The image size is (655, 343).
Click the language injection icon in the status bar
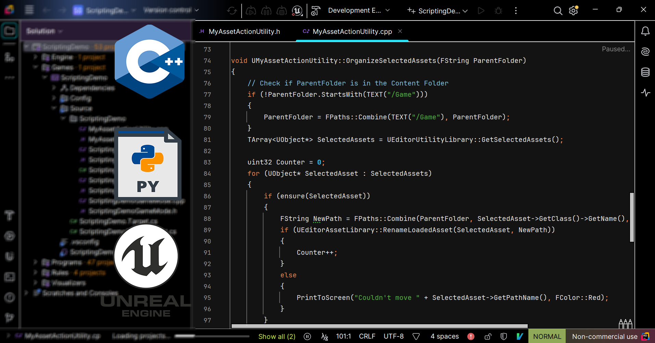pyautogui.click(x=324, y=337)
